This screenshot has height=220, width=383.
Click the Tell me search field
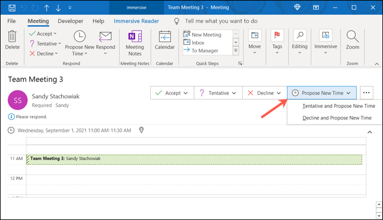click(221, 21)
